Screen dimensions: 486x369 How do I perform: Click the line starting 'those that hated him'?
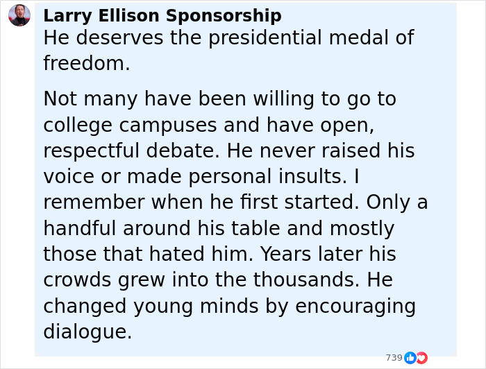[x=219, y=254]
